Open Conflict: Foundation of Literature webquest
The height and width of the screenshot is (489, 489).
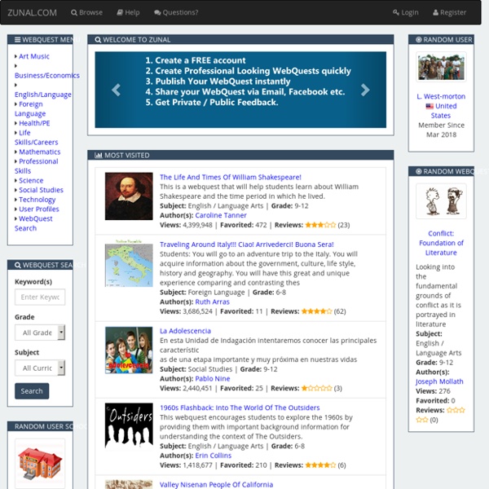(441, 243)
